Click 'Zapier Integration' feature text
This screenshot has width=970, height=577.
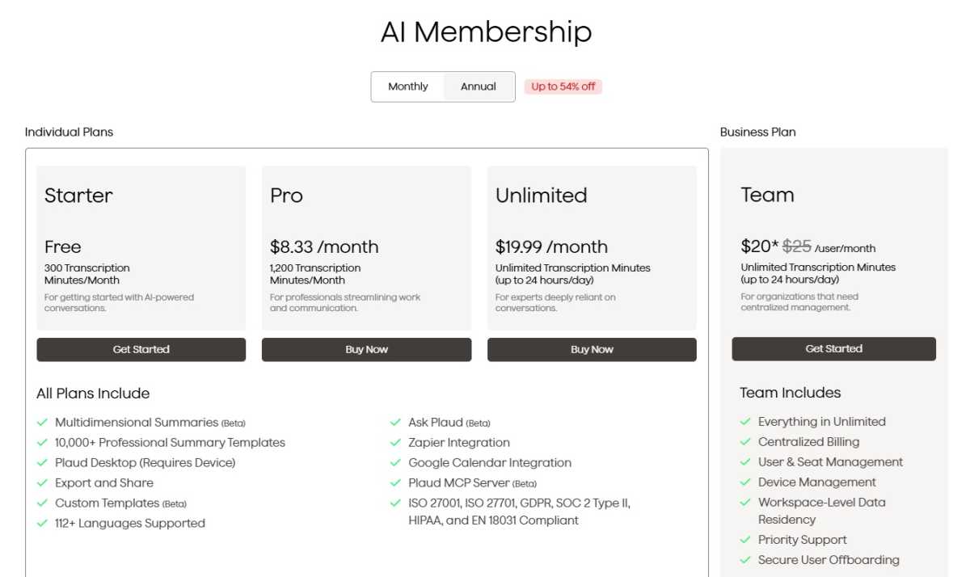pyautogui.click(x=459, y=442)
